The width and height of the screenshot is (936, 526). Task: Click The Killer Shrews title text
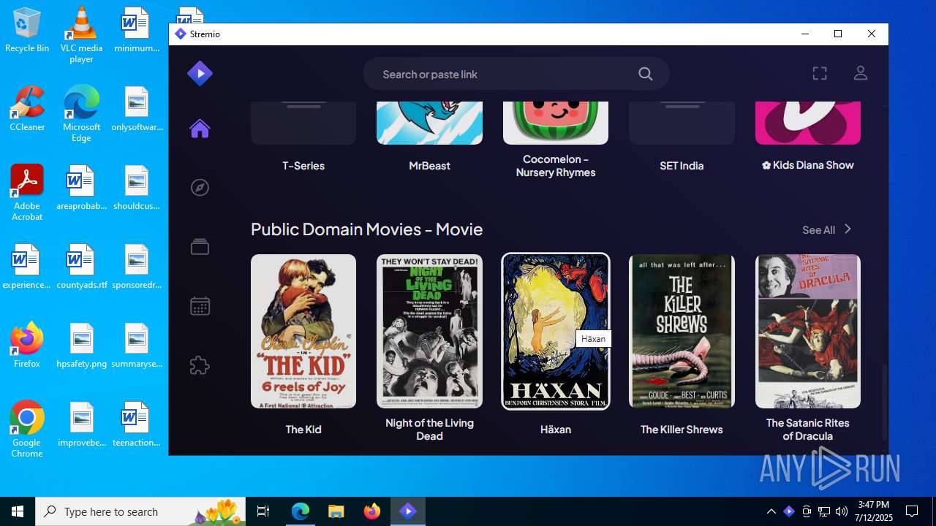pyautogui.click(x=682, y=430)
